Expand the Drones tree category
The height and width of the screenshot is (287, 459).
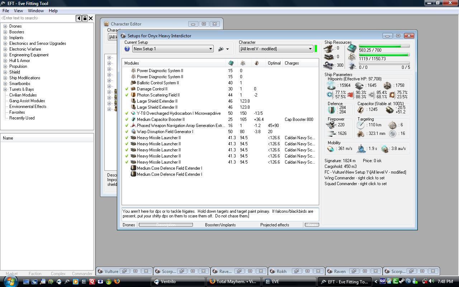pyautogui.click(x=5, y=26)
